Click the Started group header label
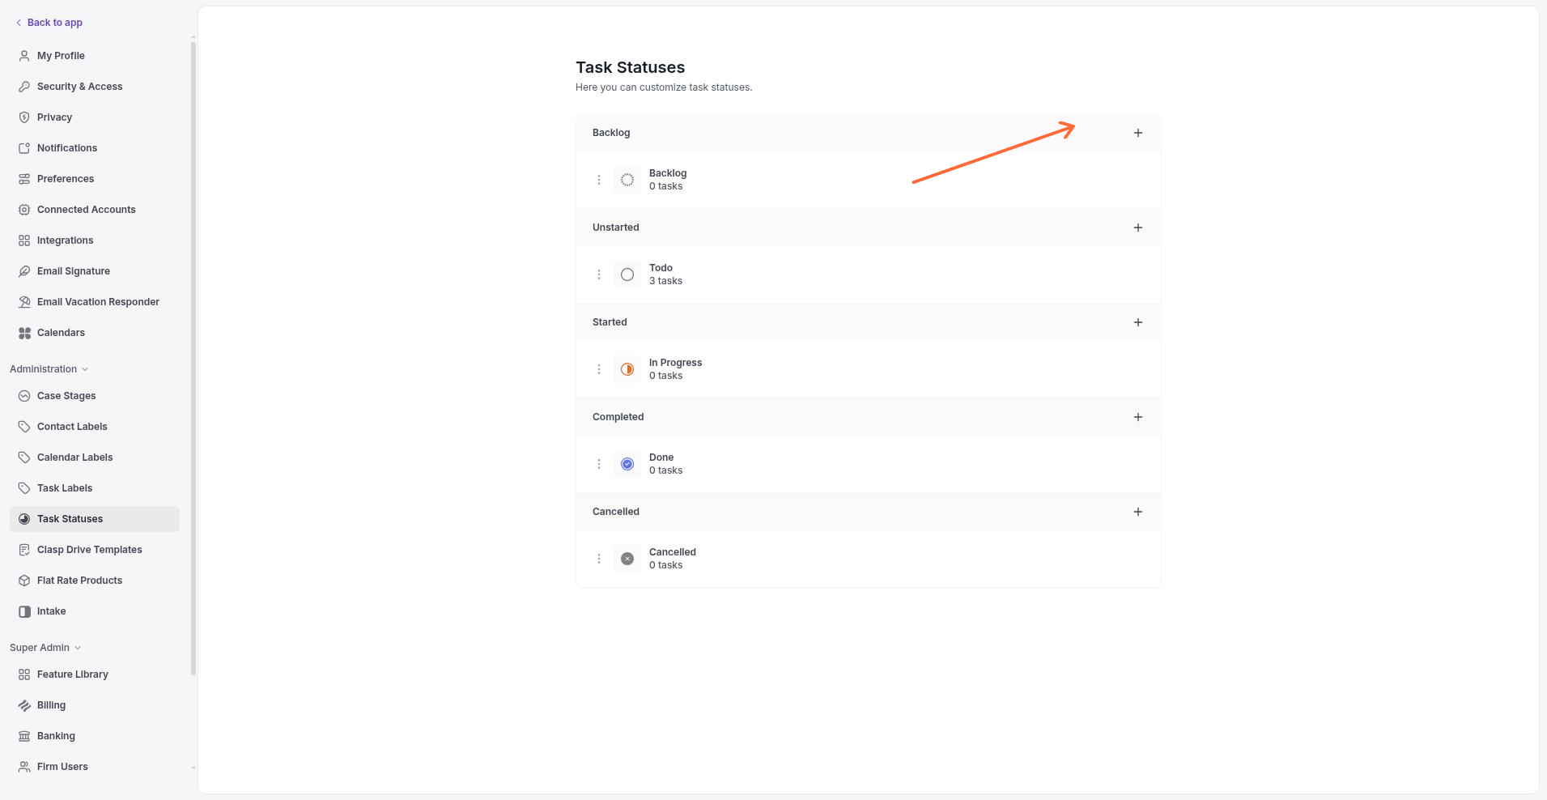Image resolution: width=1547 pixels, height=800 pixels. point(610,322)
